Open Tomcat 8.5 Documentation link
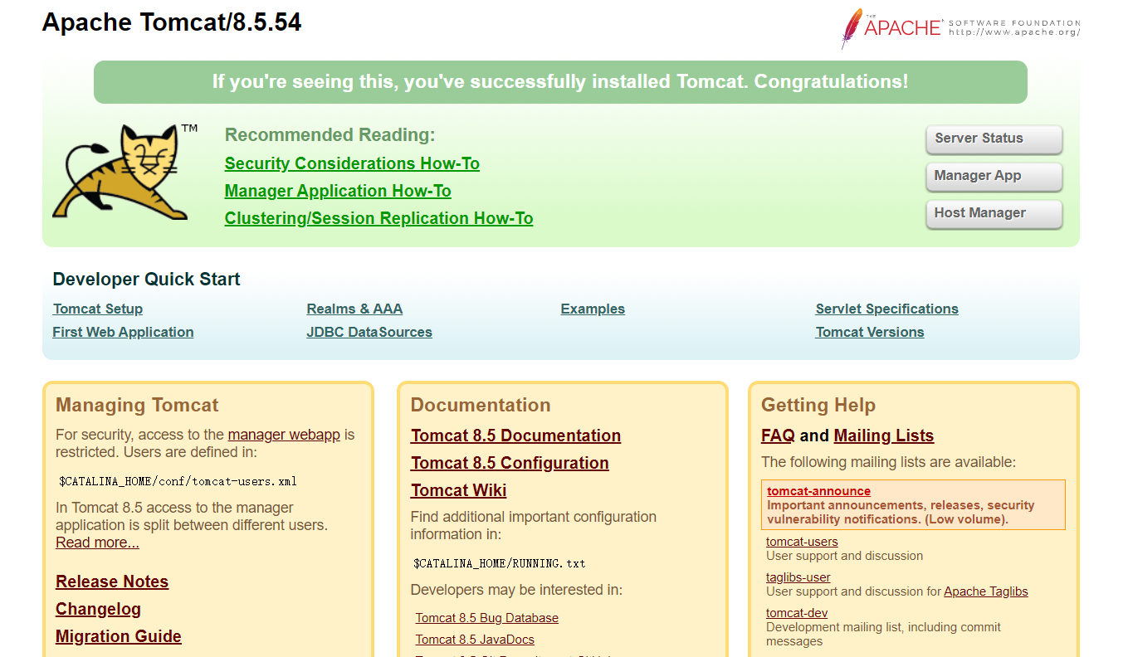Image resolution: width=1128 pixels, height=657 pixels. pyautogui.click(x=515, y=436)
